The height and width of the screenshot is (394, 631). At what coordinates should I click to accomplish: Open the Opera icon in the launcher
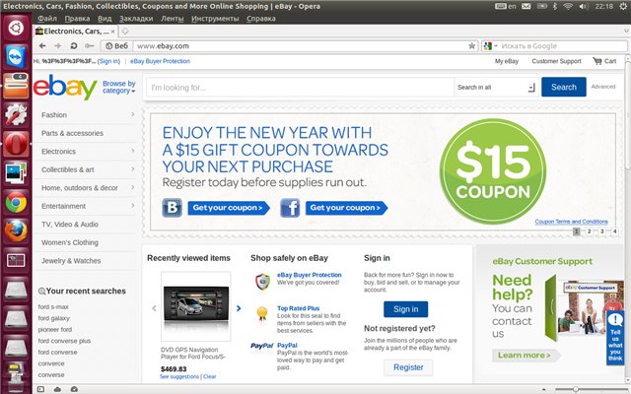(16, 144)
